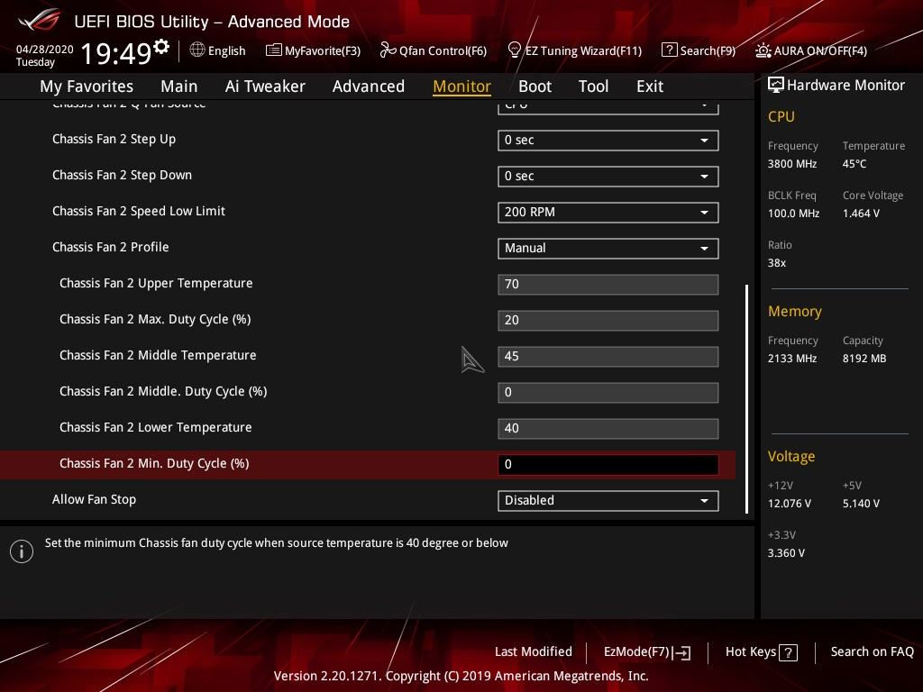Open the Chassis Fan 2 Step Down dropdown
923x692 pixels.
coord(608,177)
